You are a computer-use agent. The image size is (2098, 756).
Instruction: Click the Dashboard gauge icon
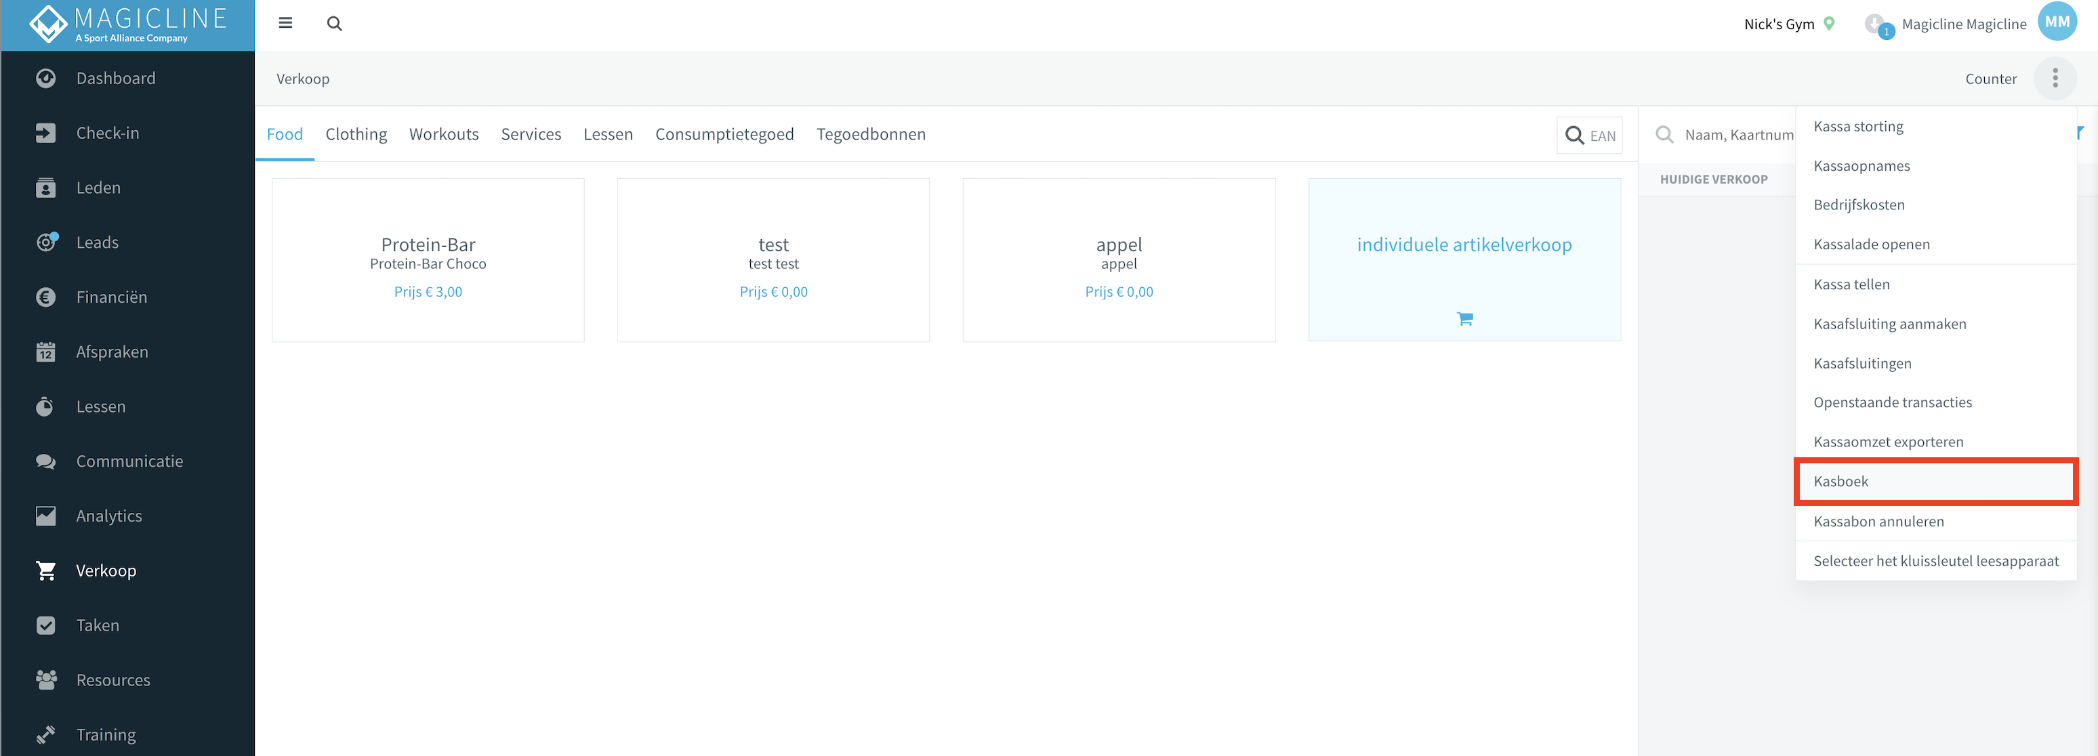pyautogui.click(x=45, y=78)
